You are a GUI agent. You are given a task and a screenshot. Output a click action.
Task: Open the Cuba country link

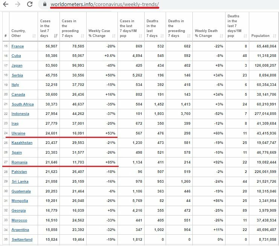click(16, 56)
